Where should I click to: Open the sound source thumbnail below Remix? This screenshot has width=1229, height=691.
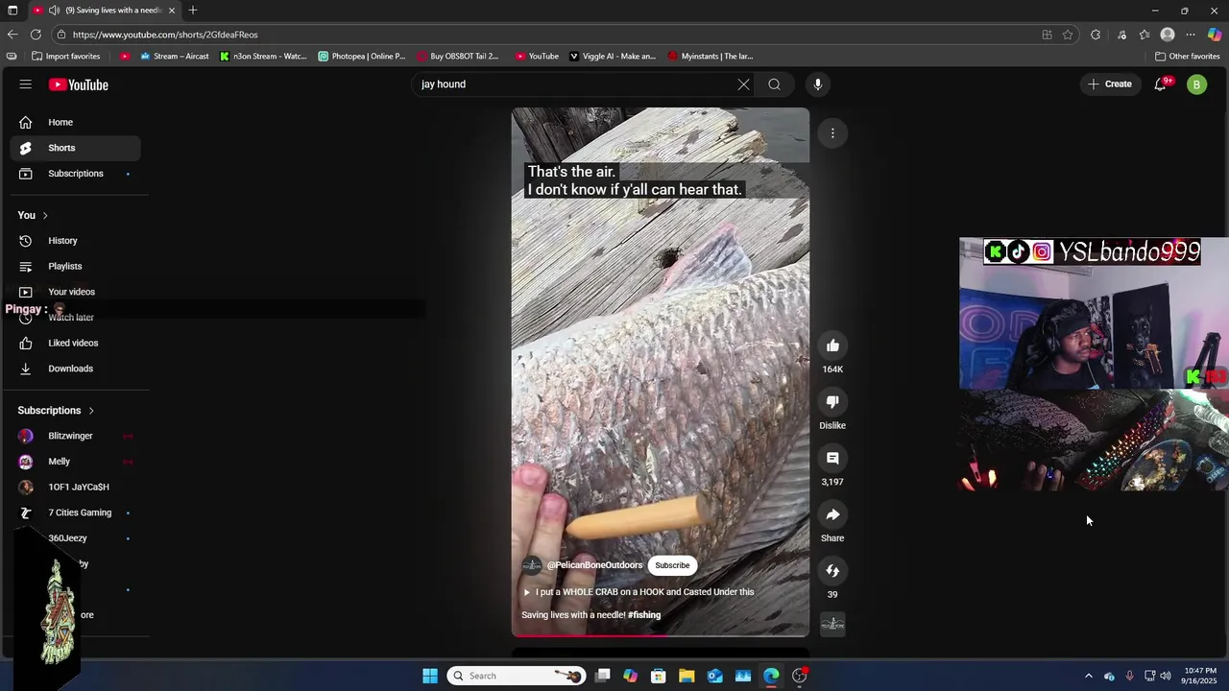(832, 624)
